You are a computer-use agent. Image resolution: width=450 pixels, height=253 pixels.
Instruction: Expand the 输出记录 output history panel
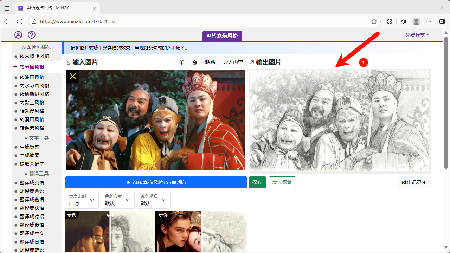tap(414, 182)
